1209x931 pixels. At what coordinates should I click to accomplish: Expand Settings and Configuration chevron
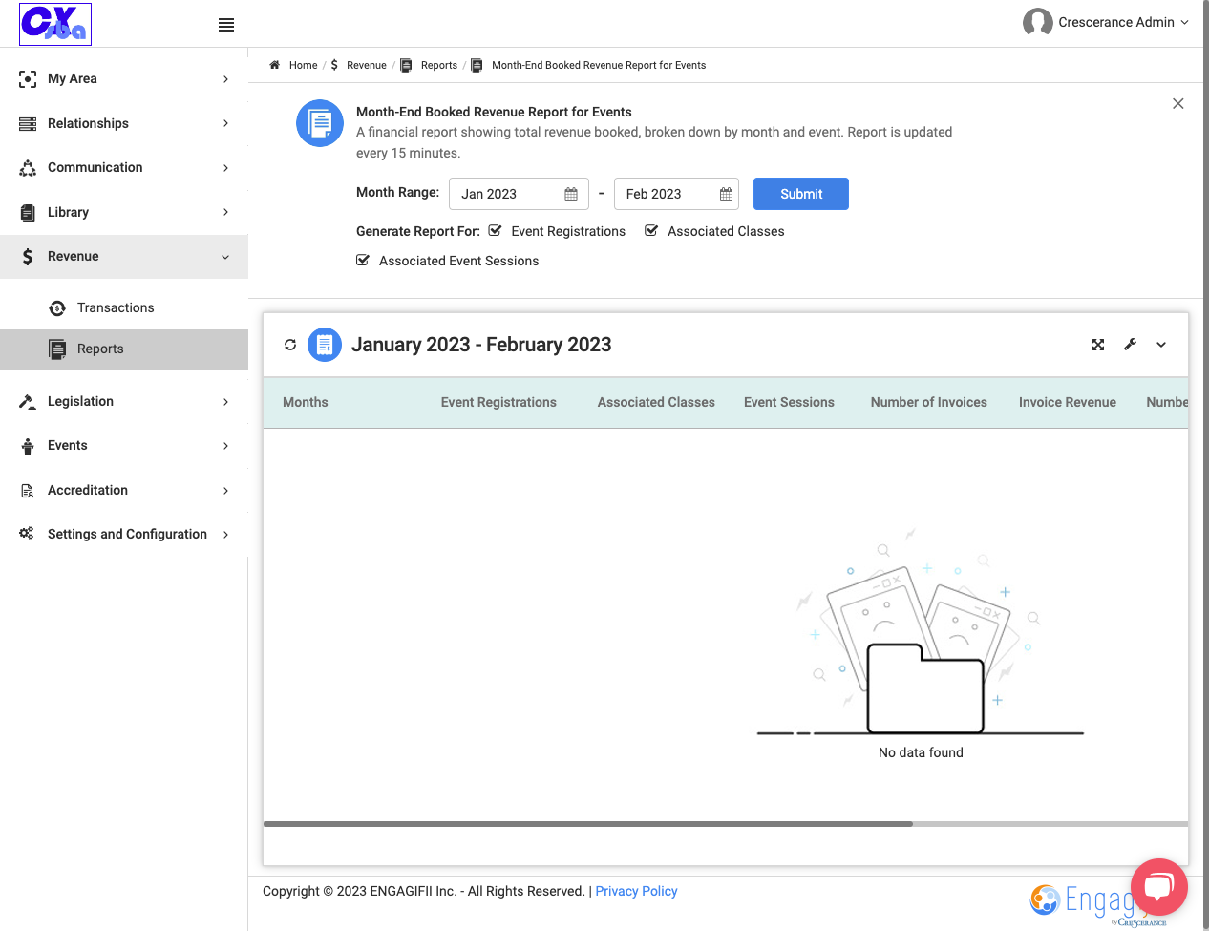(x=225, y=535)
